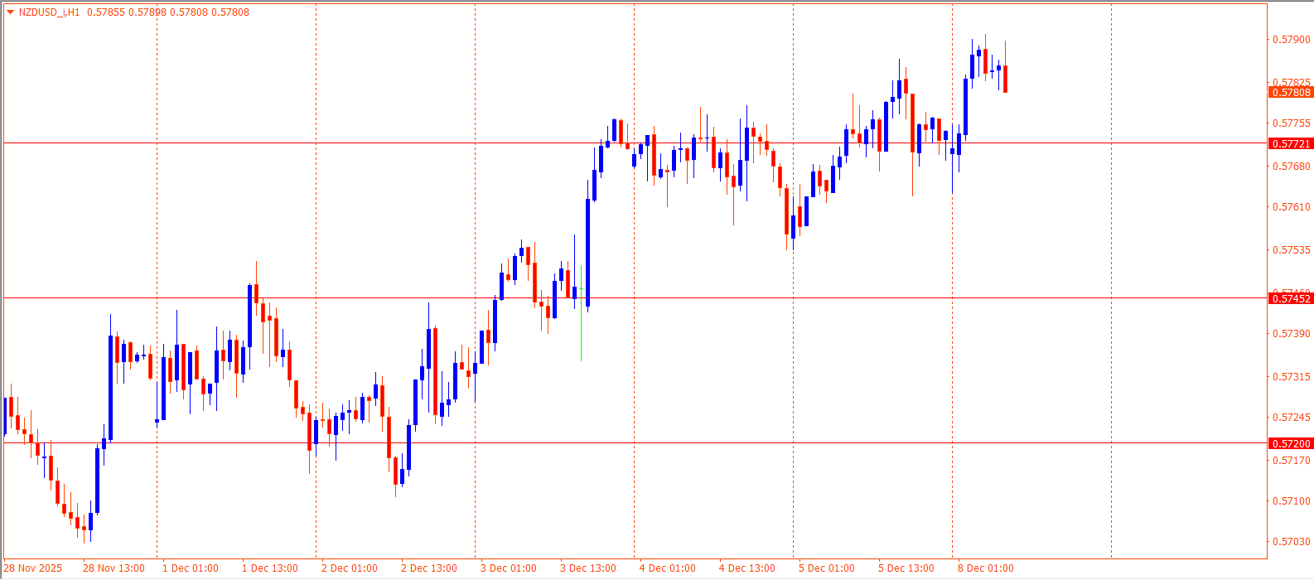
Task: Click the 0.57535 price axis label
Action: pos(1292,250)
